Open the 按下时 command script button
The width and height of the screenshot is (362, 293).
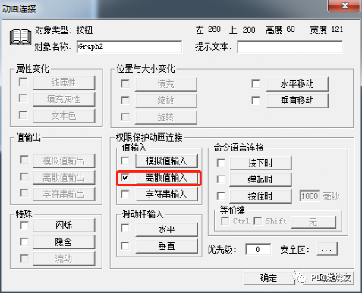click(260, 163)
